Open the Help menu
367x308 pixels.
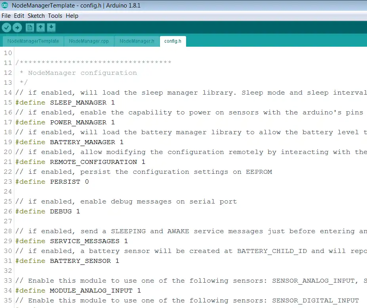pos(72,16)
